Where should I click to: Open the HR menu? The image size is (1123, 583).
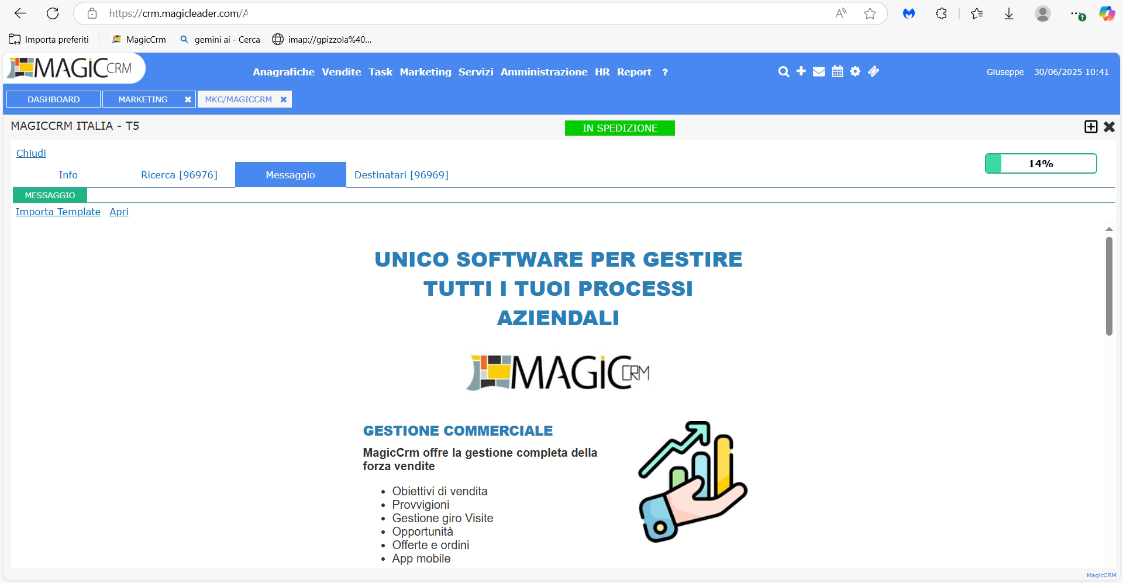click(x=602, y=72)
